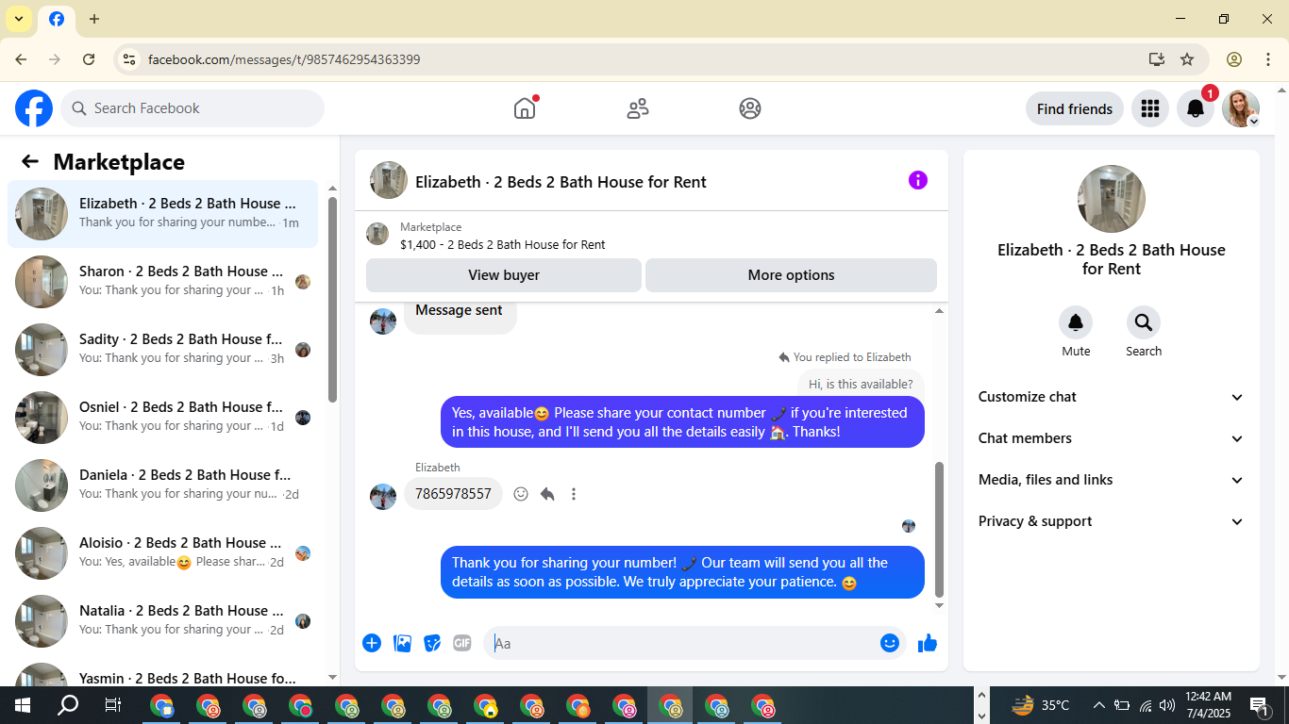This screenshot has height=724, width=1289.
Task: Click the chat messages scrollbar
Action: click(x=939, y=530)
